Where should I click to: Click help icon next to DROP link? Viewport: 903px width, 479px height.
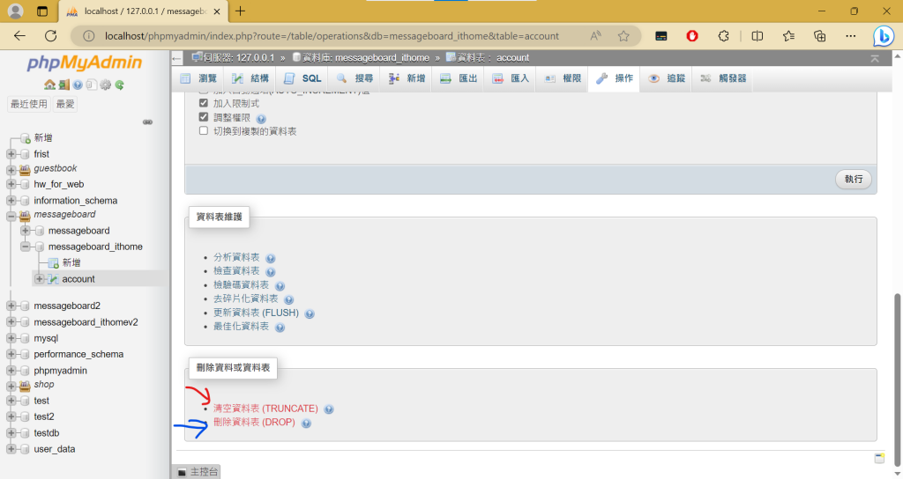pyautogui.click(x=306, y=424)
